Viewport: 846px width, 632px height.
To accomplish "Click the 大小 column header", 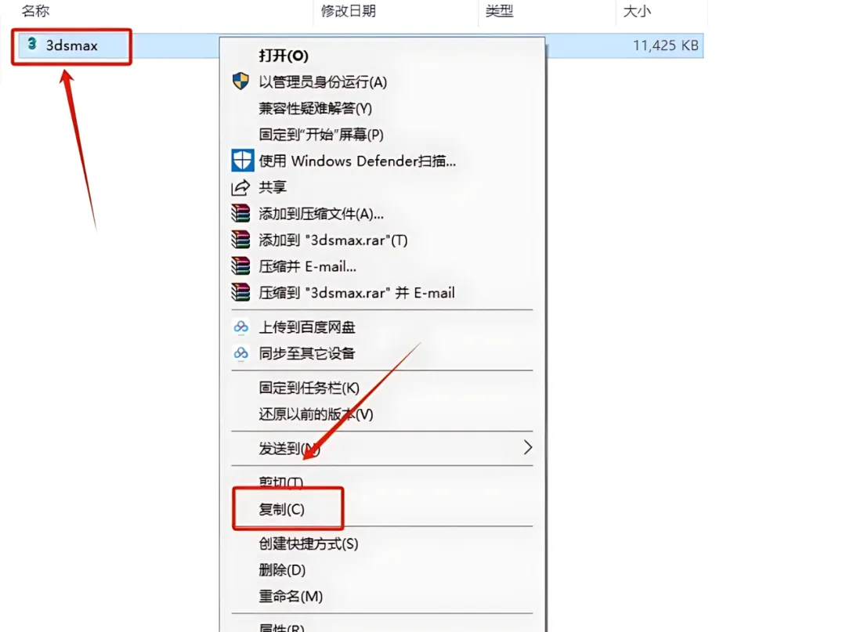I will point(637,11).
